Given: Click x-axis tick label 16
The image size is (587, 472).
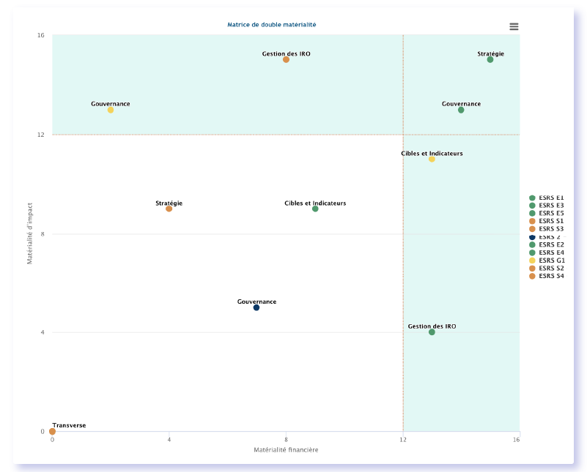Looking at the screenshot, I should click(516, 440).
